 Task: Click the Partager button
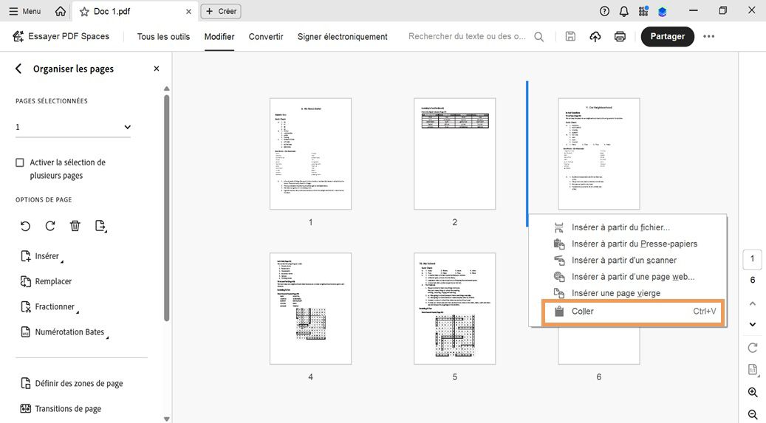(x=667, y=37)
